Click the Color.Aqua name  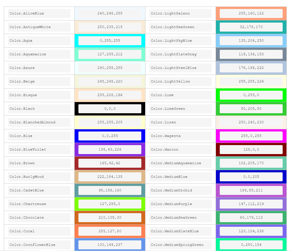(x=39, y=41)
